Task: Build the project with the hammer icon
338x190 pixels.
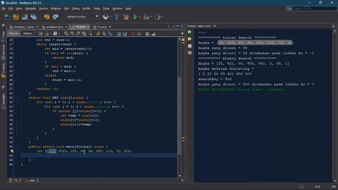Action: coord(116,17)
